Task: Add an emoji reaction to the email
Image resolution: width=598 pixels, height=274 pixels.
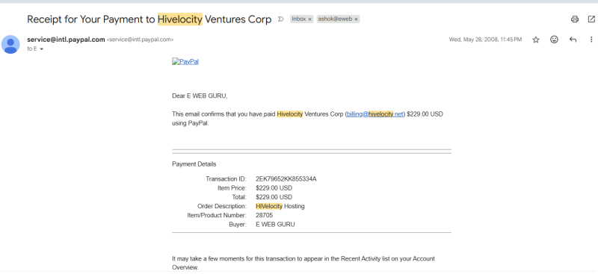Action: [x=554, y=40]
